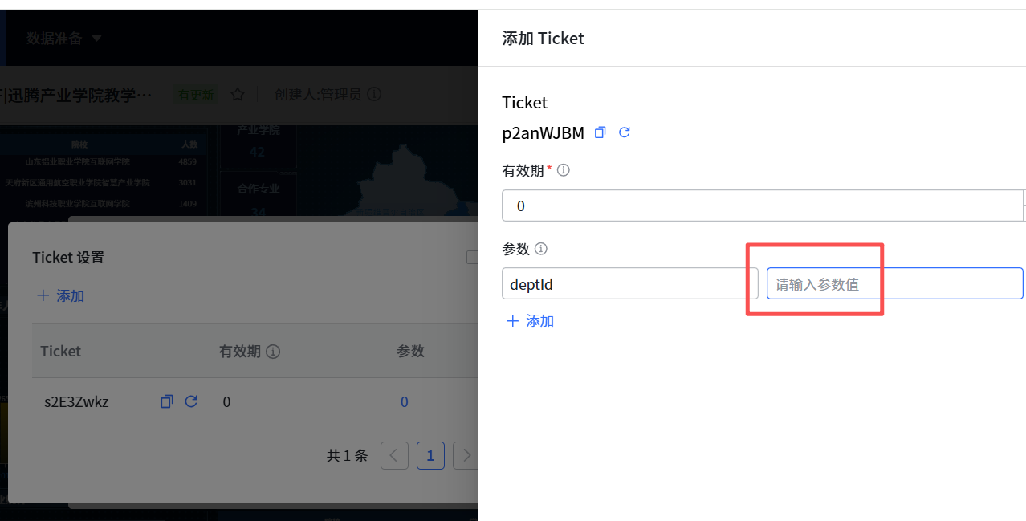Select page 1 in pagination
The height and width of the screenshot is (521, 1026).
[430, 456]
